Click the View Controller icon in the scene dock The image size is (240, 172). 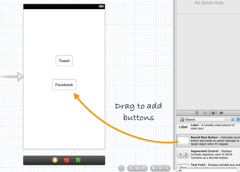click(x=55, y=160)
